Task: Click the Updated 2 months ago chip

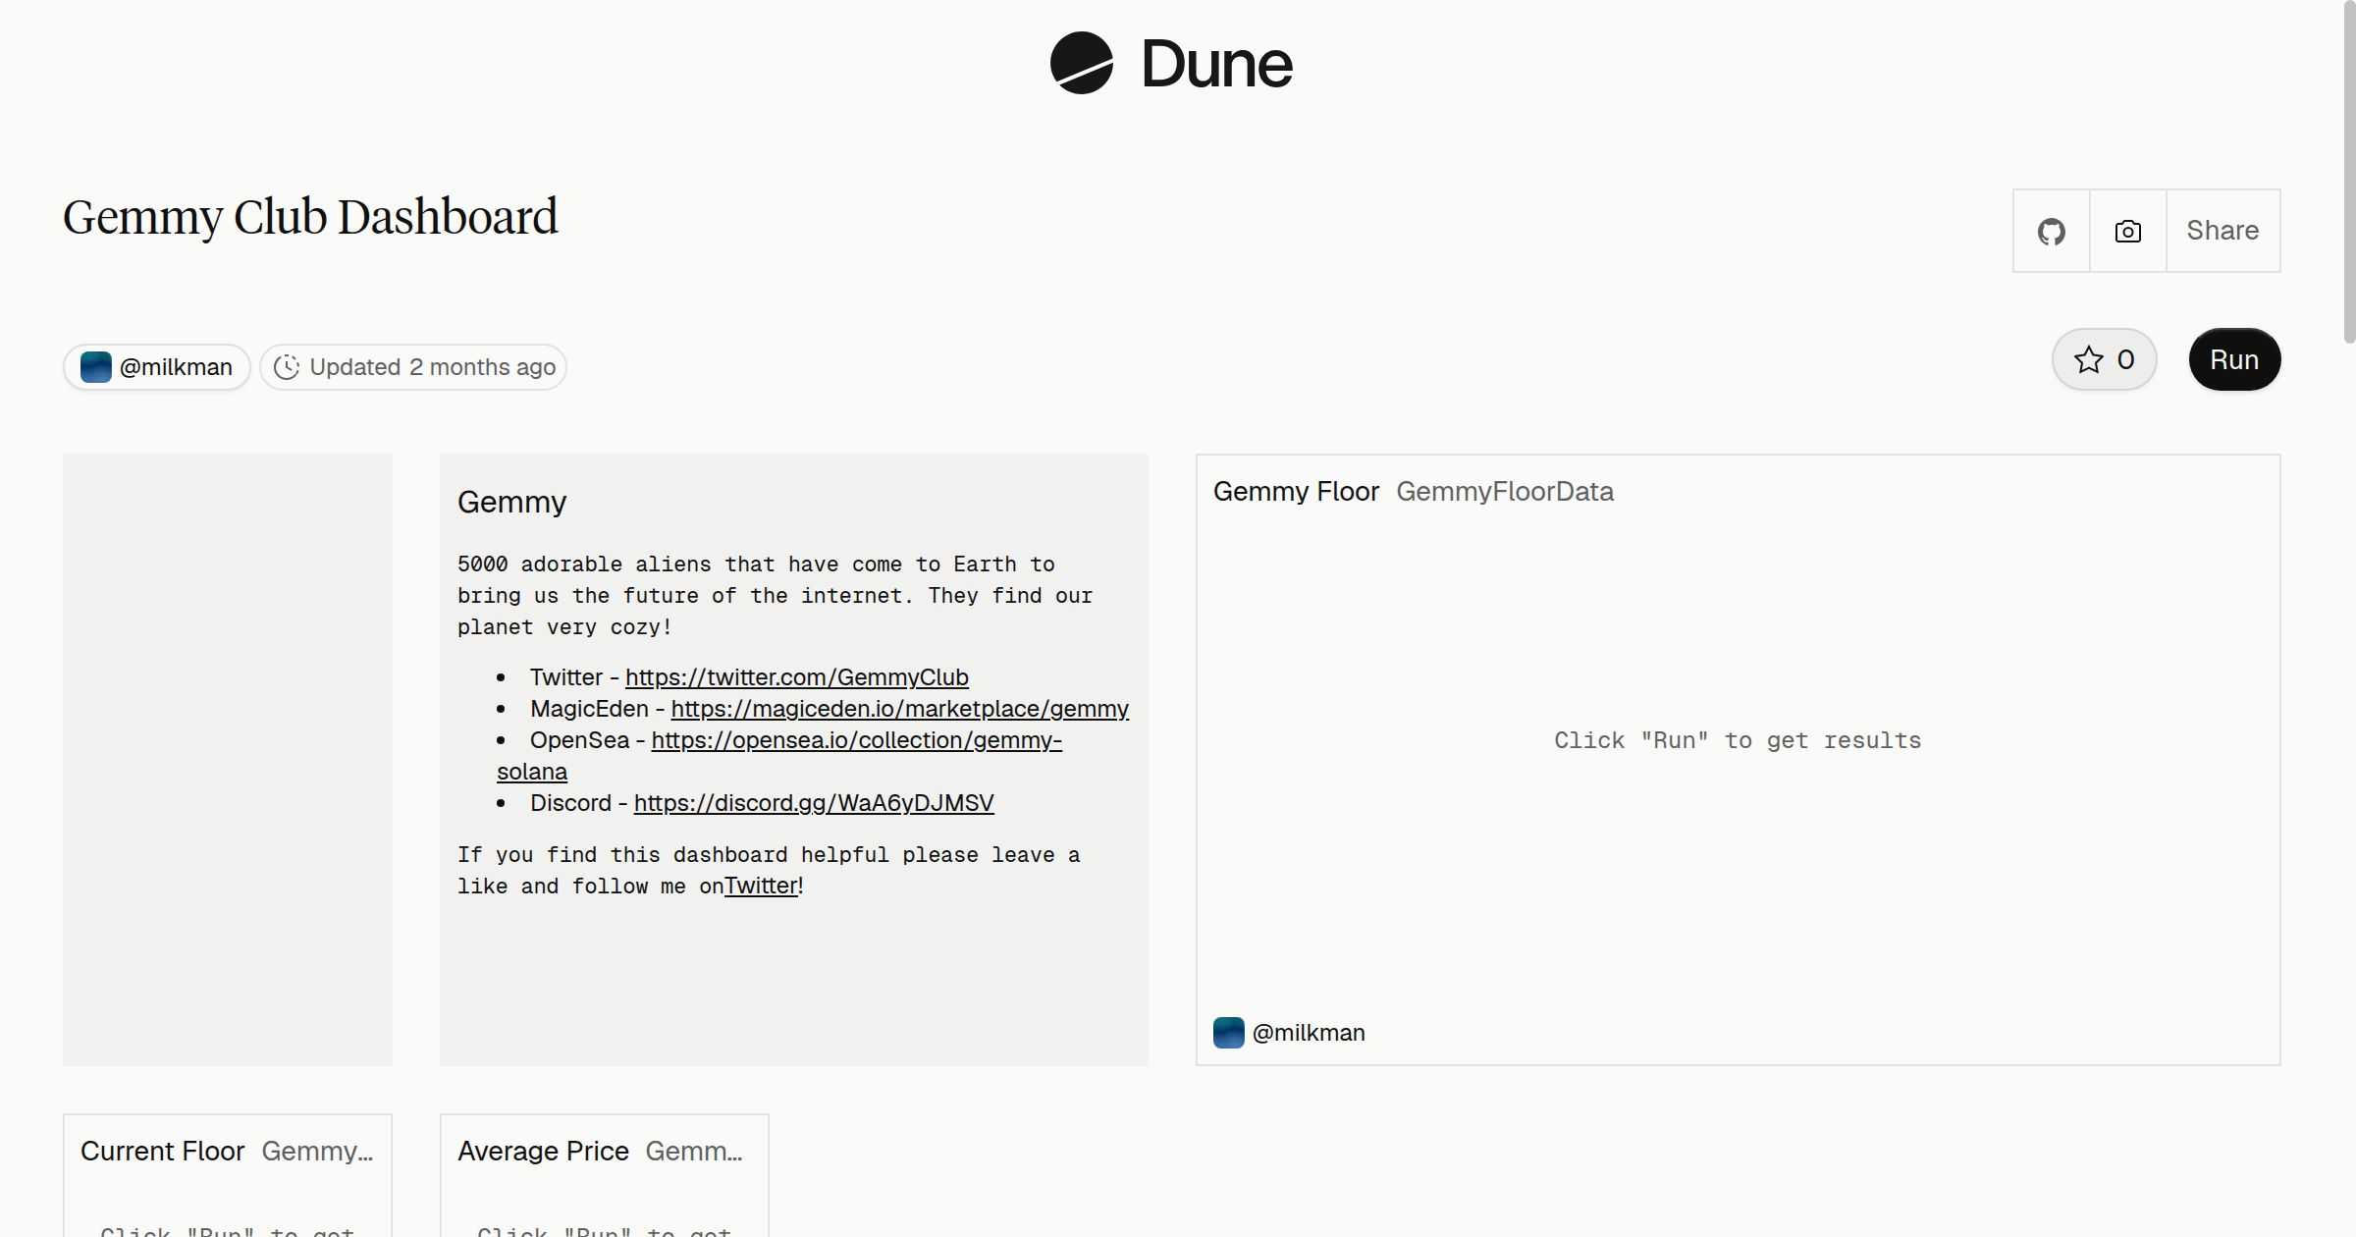Action: click(413, 367)
